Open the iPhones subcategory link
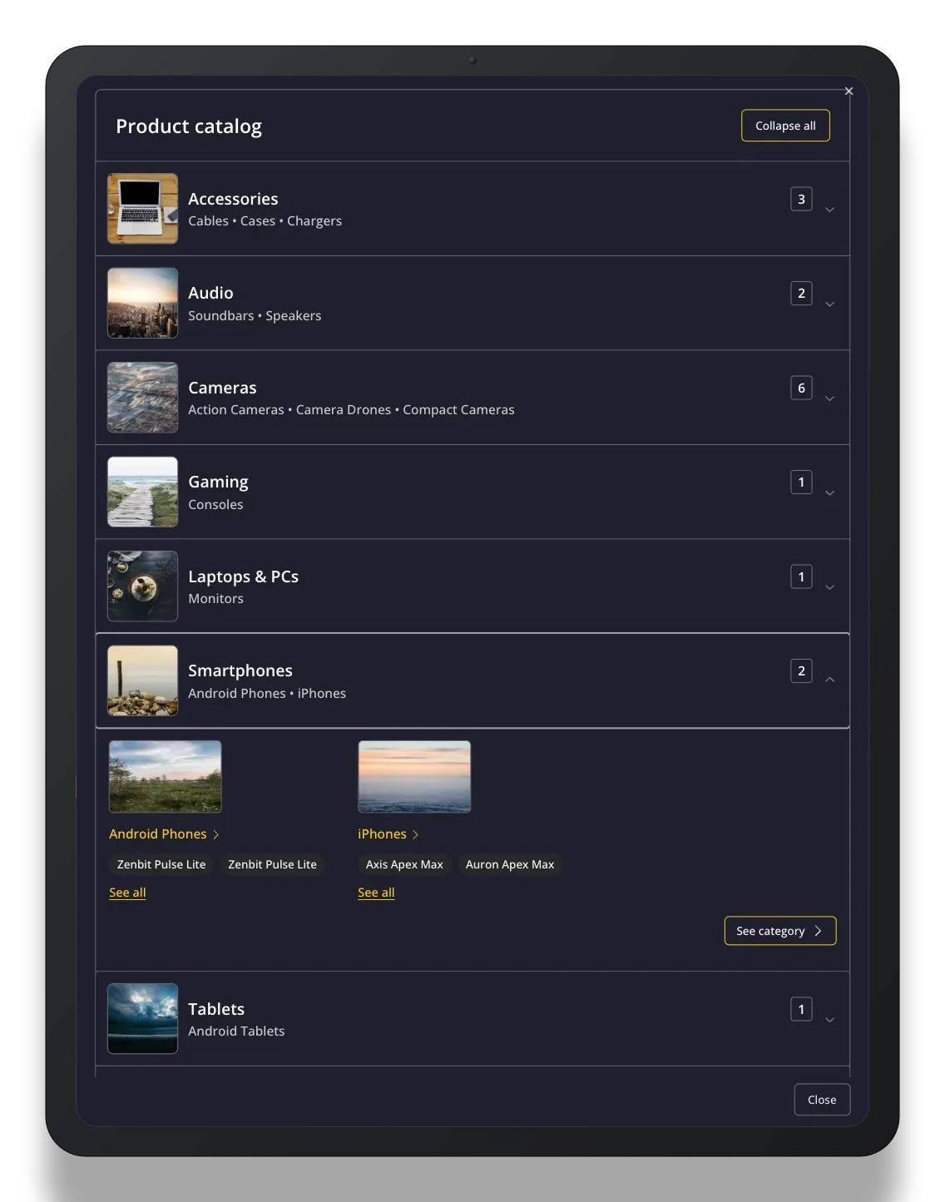The width and height of the screenshot is (945, 1202). [382, 833]
